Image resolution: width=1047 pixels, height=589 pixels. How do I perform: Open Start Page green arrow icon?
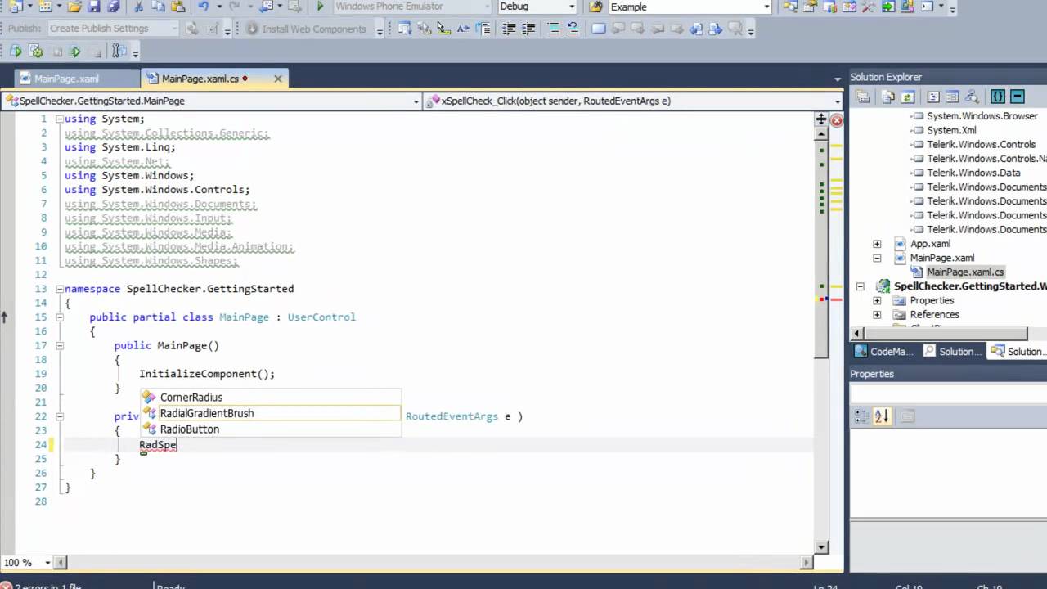[x=889, y=7]
